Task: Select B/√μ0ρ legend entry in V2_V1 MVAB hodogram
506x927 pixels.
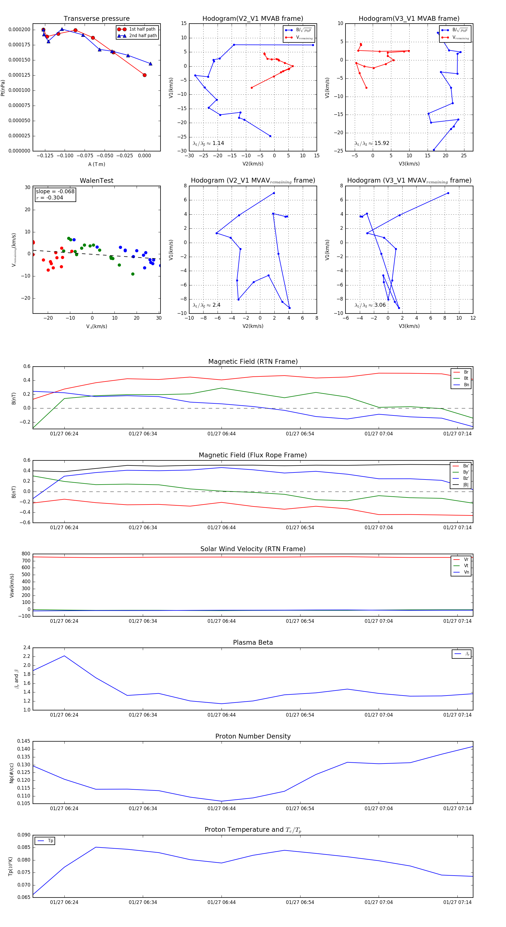Action: pos(299,30)
